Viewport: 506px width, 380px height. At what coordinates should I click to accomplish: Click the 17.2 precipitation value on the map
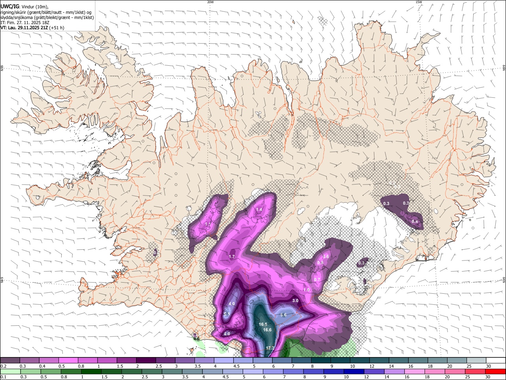tap(270, 348)
